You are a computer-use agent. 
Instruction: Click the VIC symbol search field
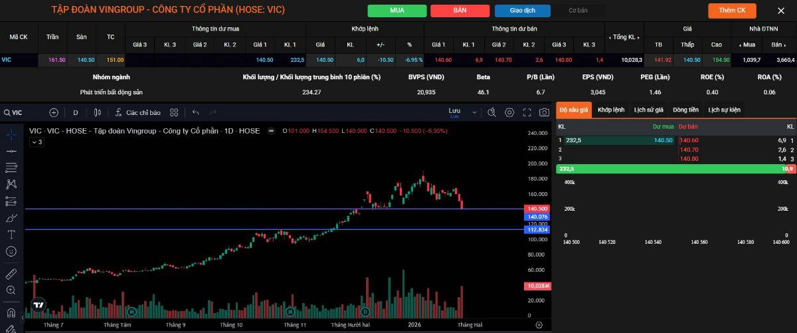click(x=24, y=112)
